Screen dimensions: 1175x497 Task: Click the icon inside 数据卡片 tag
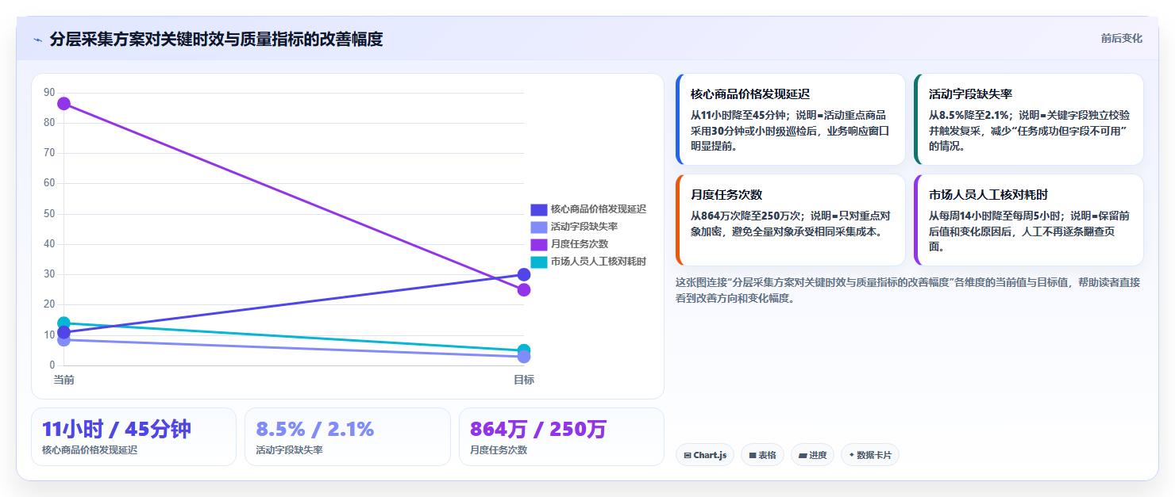pyautogui.click(x=851, y=455)
